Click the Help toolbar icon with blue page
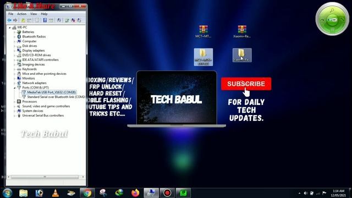This screenshot has height=198, width=352. (x=45, y=20)
